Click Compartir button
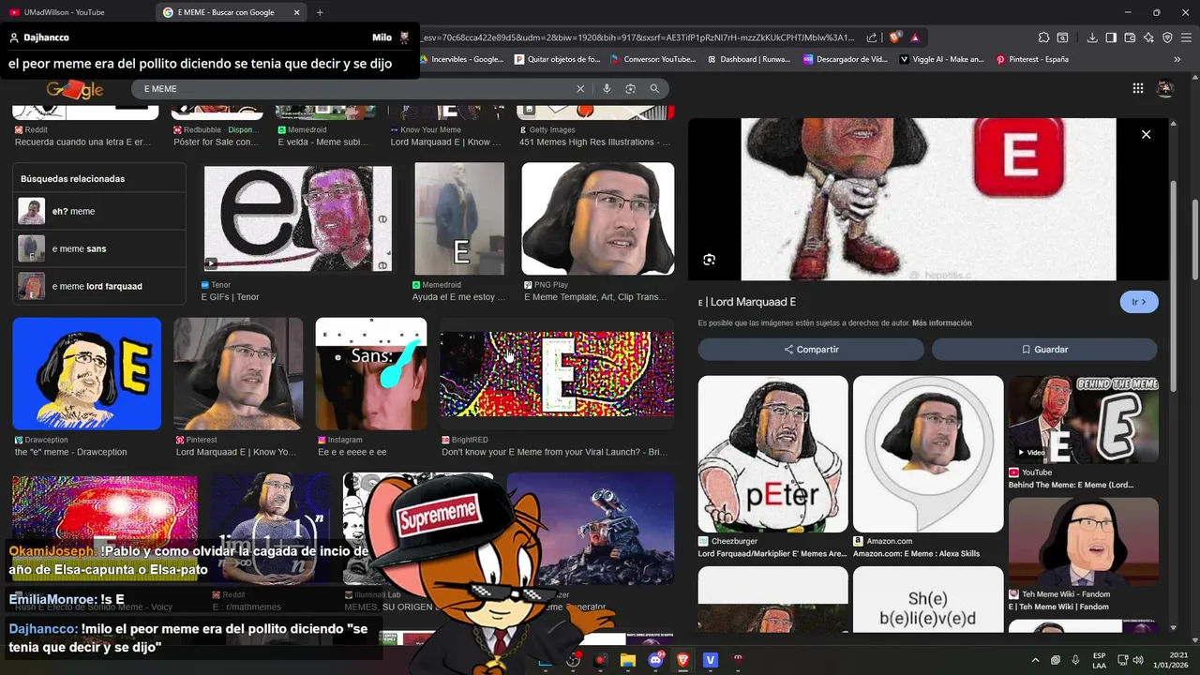Viewport: 1200px width, 675px height. (811, 349)
